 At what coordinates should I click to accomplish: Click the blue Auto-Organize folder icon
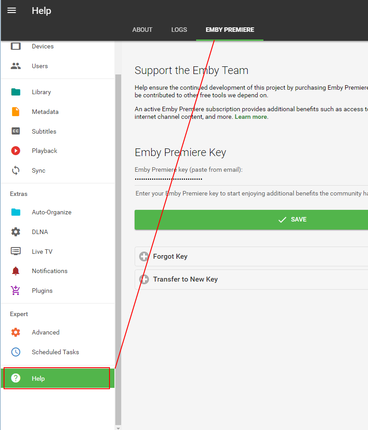coord(16,212)
